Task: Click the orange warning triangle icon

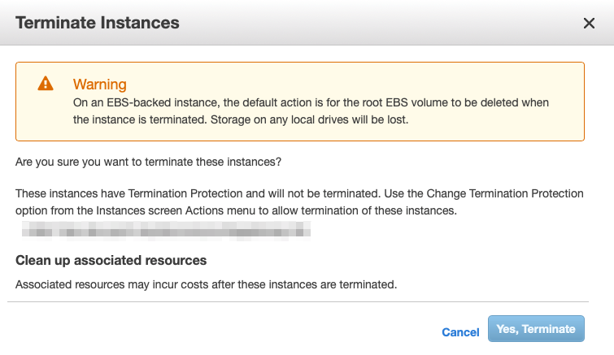Action: coord(46,84)
